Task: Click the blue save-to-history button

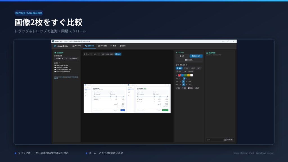Action: click(x=196, y=56)
